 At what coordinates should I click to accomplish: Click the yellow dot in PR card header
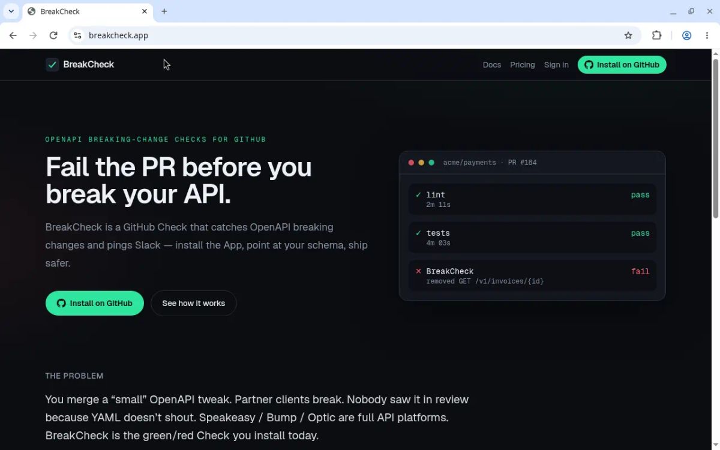point(421,163)
